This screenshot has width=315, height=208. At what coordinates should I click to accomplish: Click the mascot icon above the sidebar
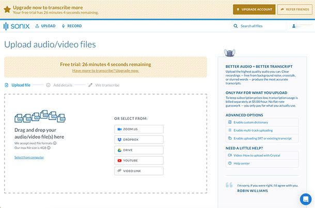click(x=230, y=53)
